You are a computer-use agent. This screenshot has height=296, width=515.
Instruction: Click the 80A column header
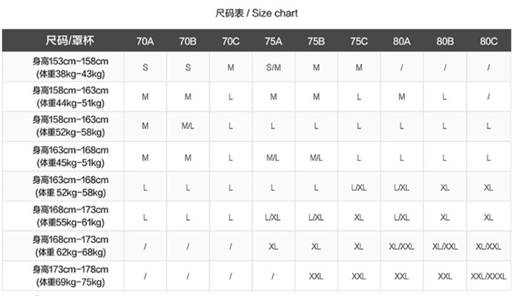point(402,41)
